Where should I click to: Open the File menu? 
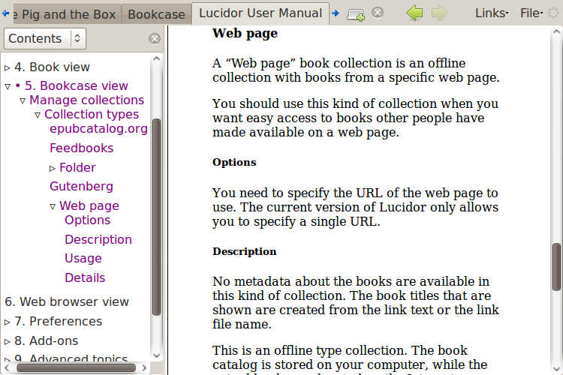pos(531,13)
